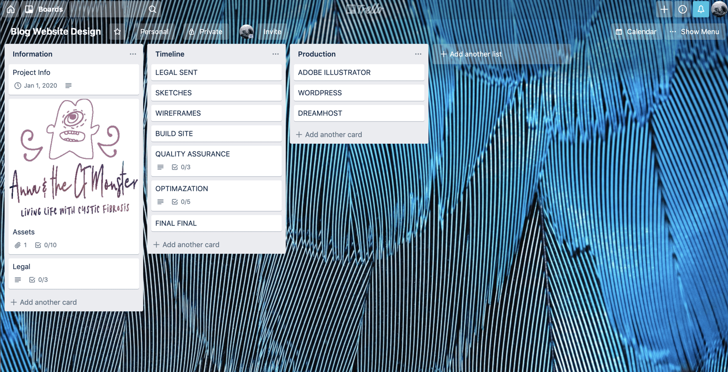Open the WORDPRESS card
This screenshot has width=728, height=372.
coord(359,93)
